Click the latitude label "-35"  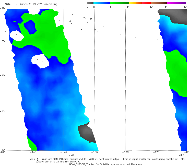3,112
